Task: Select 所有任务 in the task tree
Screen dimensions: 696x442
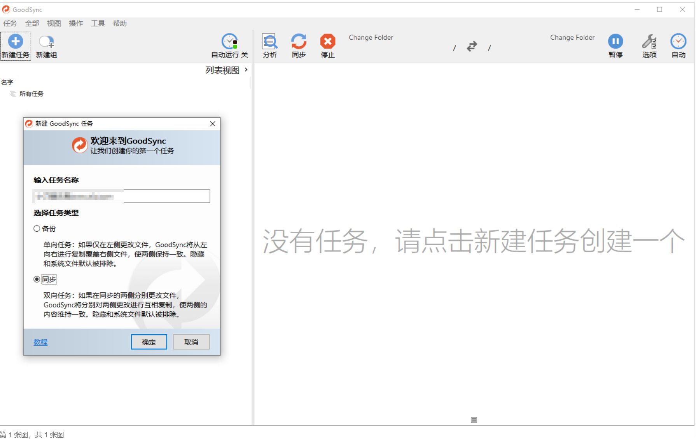Action: click(31, 94)
